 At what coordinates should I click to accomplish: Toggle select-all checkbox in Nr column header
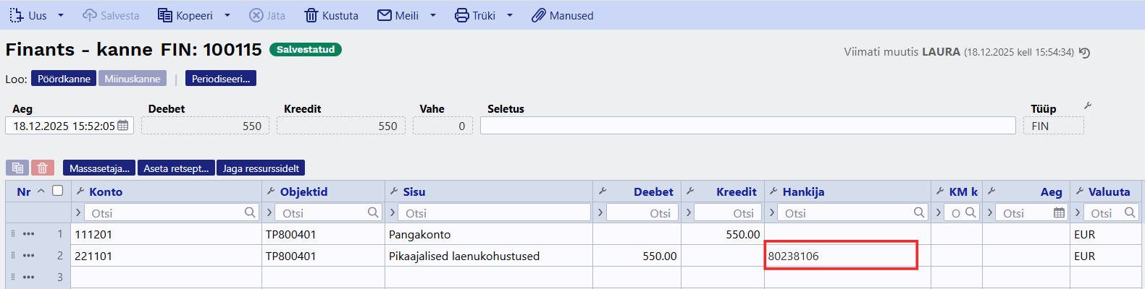point(58,191)
